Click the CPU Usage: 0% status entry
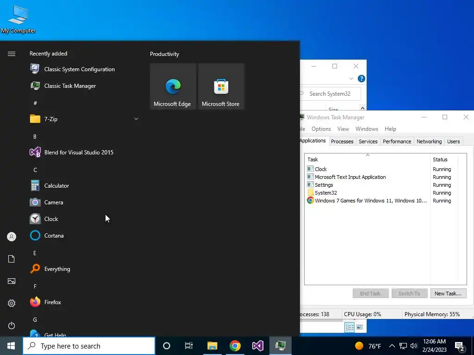 click(x=362, y=314)
